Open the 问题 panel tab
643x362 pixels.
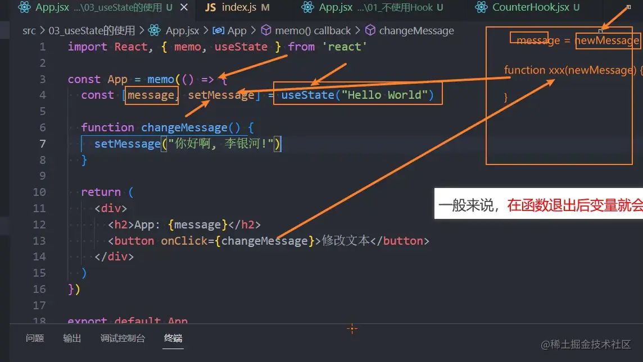pyautogui.click(x=35, y=338)
